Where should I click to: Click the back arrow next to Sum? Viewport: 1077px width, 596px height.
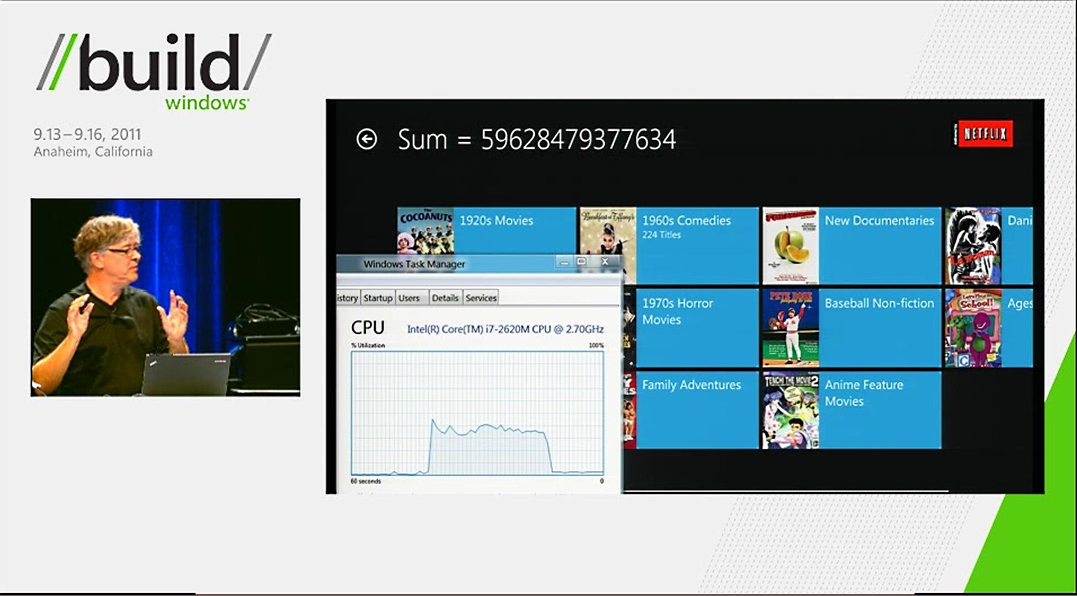[x=367, y=139]
